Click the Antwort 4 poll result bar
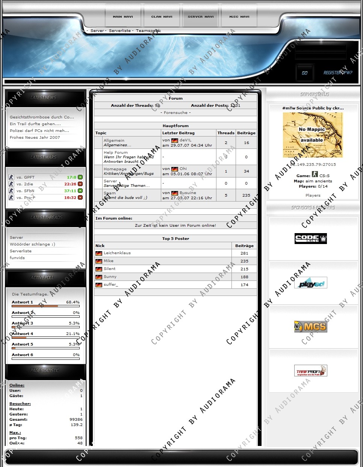Screen dimensions: 363x467 (x=45, y=338)
